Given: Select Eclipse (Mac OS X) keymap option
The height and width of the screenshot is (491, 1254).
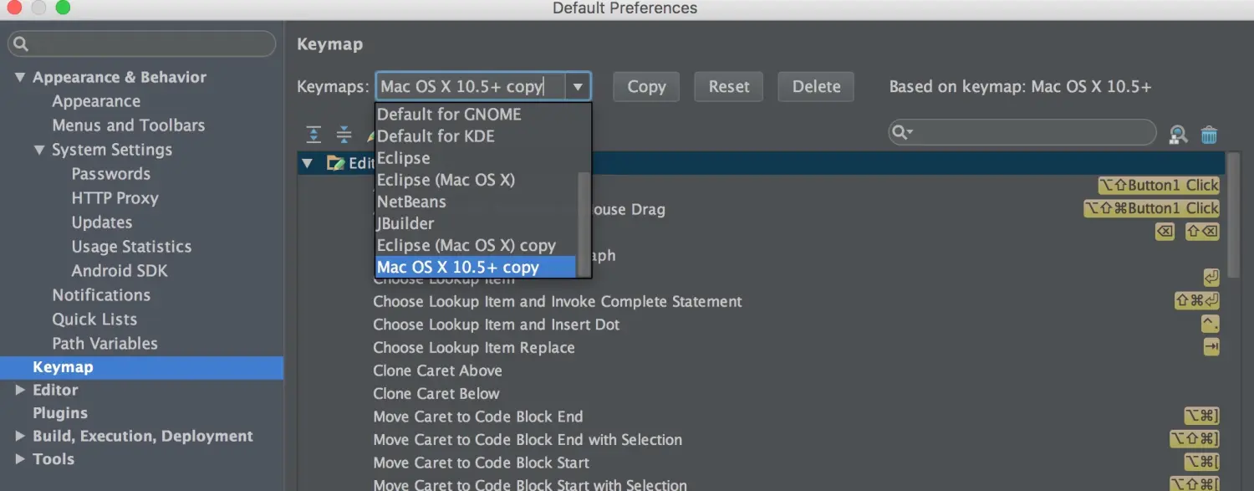Looking at the screenshot, I should [477, 180].
